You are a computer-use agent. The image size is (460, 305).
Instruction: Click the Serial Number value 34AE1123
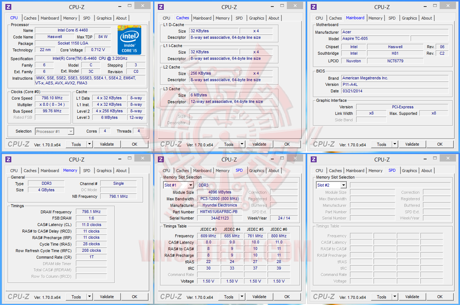click(220, 218)
